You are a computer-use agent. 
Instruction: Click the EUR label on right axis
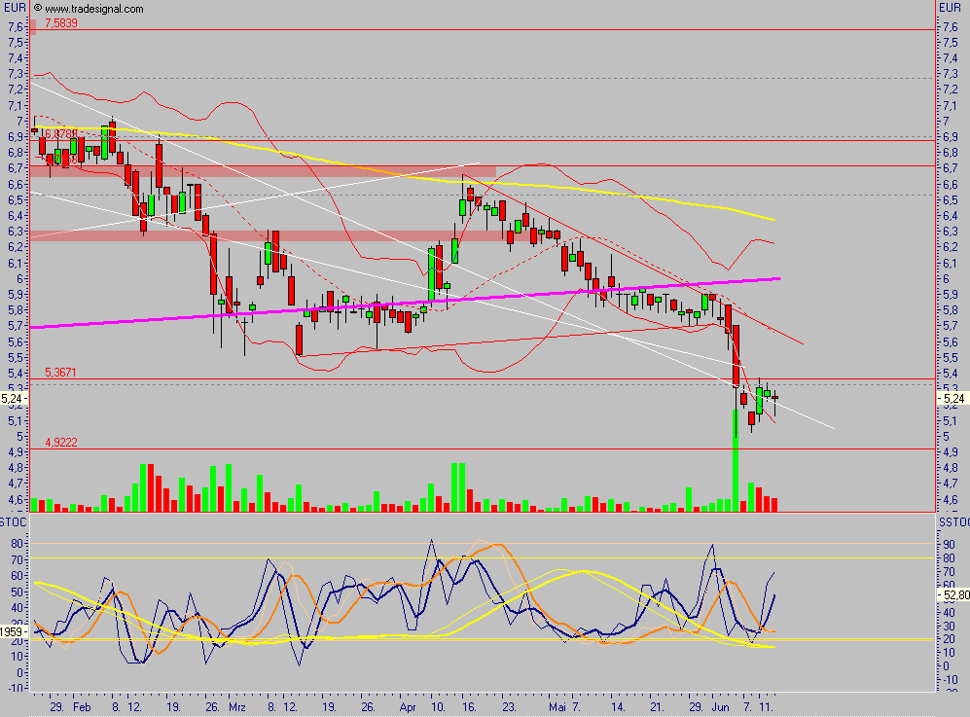(951, 8)
